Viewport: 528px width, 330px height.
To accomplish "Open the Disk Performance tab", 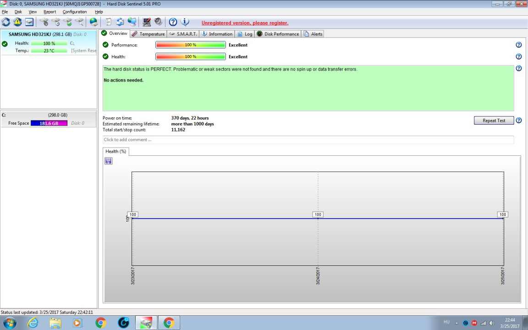I will (278, 33).
